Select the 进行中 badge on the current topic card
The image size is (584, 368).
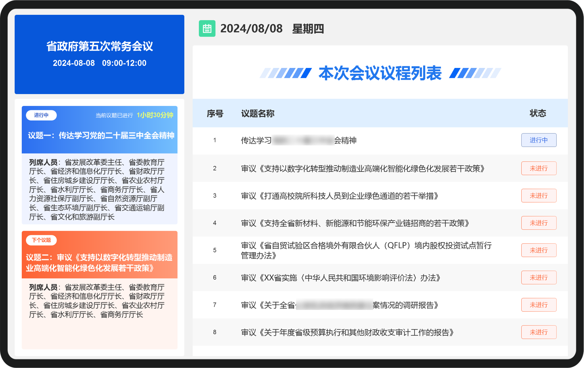(41, 115)
